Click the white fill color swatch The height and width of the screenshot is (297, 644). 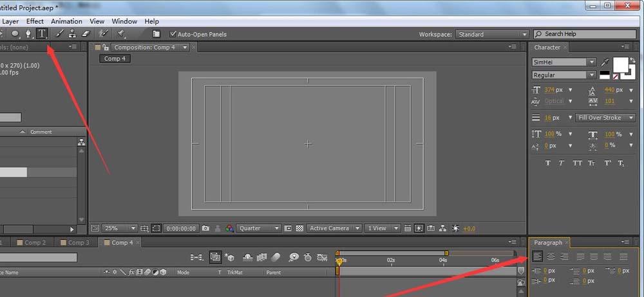(620, 64)
